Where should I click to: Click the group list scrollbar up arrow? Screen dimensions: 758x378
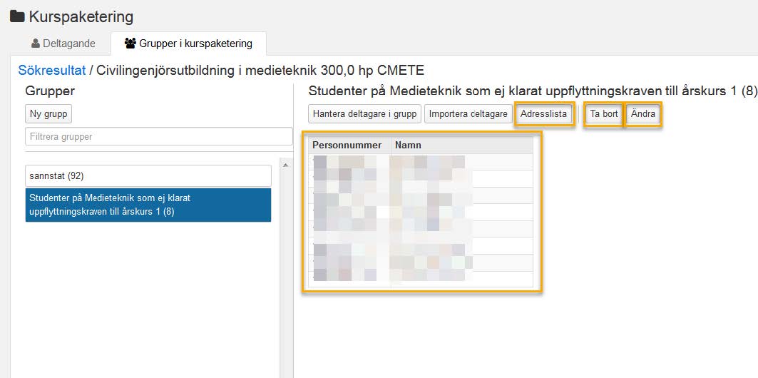(286, 165)
